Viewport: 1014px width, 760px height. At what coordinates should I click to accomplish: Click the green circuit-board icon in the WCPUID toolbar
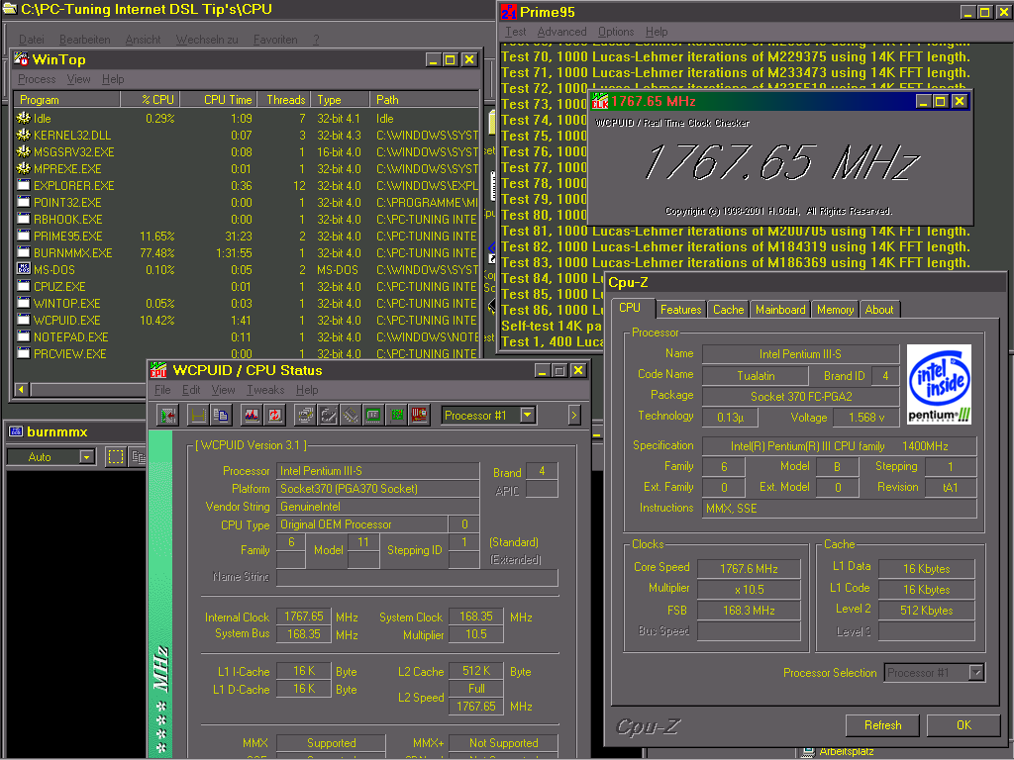(396, 415)
